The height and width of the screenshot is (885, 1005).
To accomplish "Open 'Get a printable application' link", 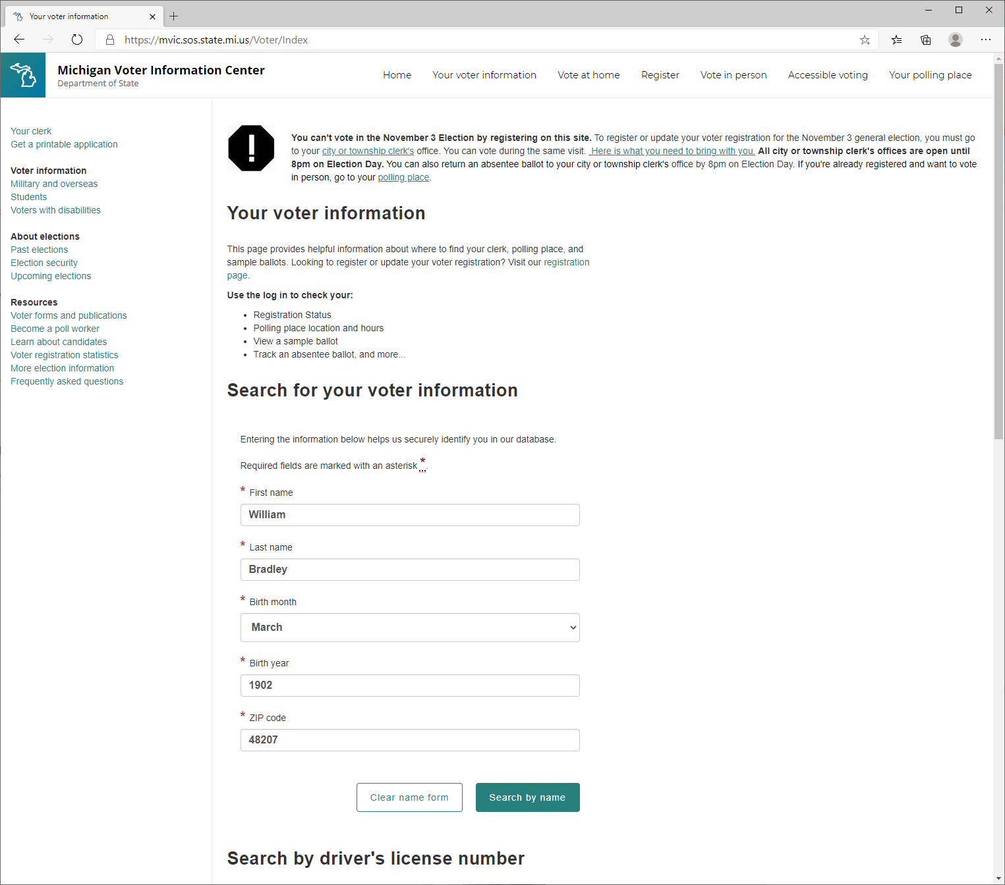I will click(x=64, y=144).
